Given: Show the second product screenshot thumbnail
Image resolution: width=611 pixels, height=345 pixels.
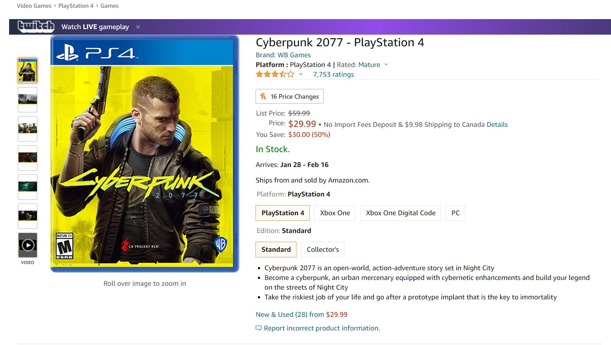Looking at the screenshot, I should coord(28,100).
